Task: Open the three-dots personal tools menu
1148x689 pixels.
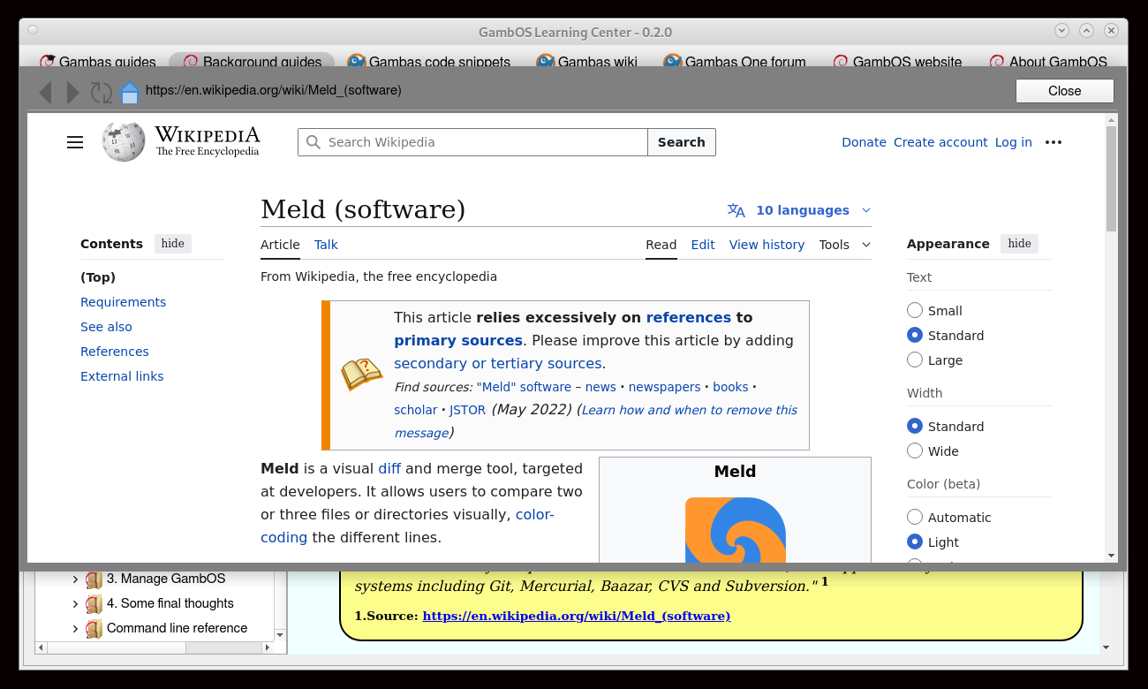Action: pyautogui.click(x=1053, y=142)
